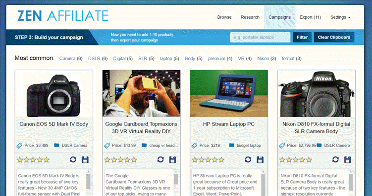372x196 pixels.
Task: Go to the Research tab
Action: click(250, 17)
